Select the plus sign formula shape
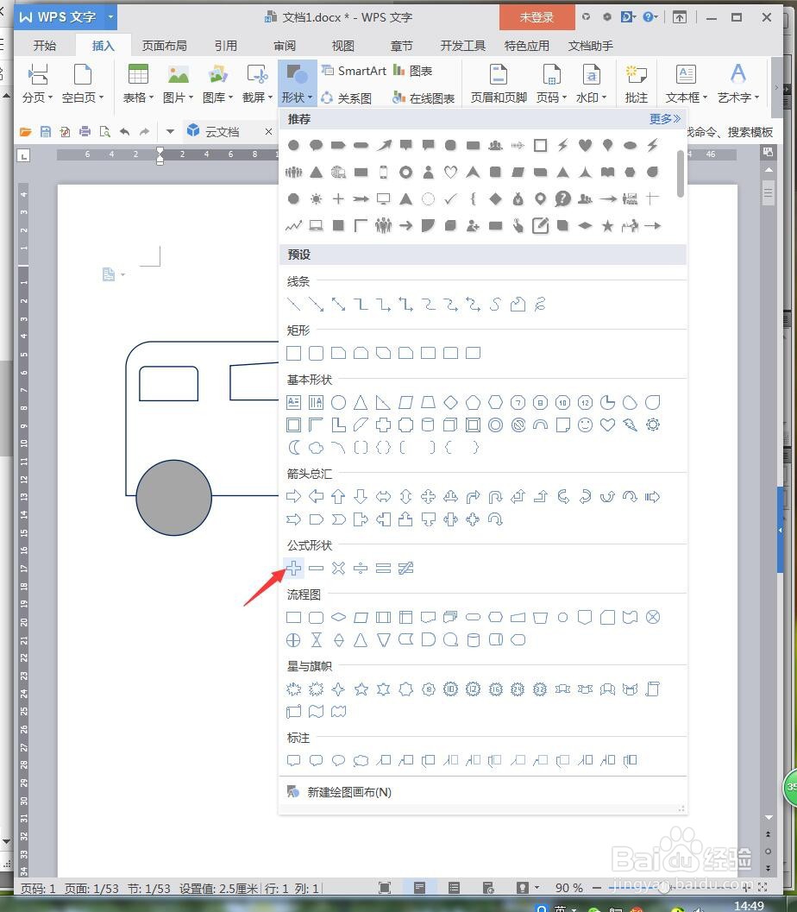 pyautogui.click(x=293, y=569)
